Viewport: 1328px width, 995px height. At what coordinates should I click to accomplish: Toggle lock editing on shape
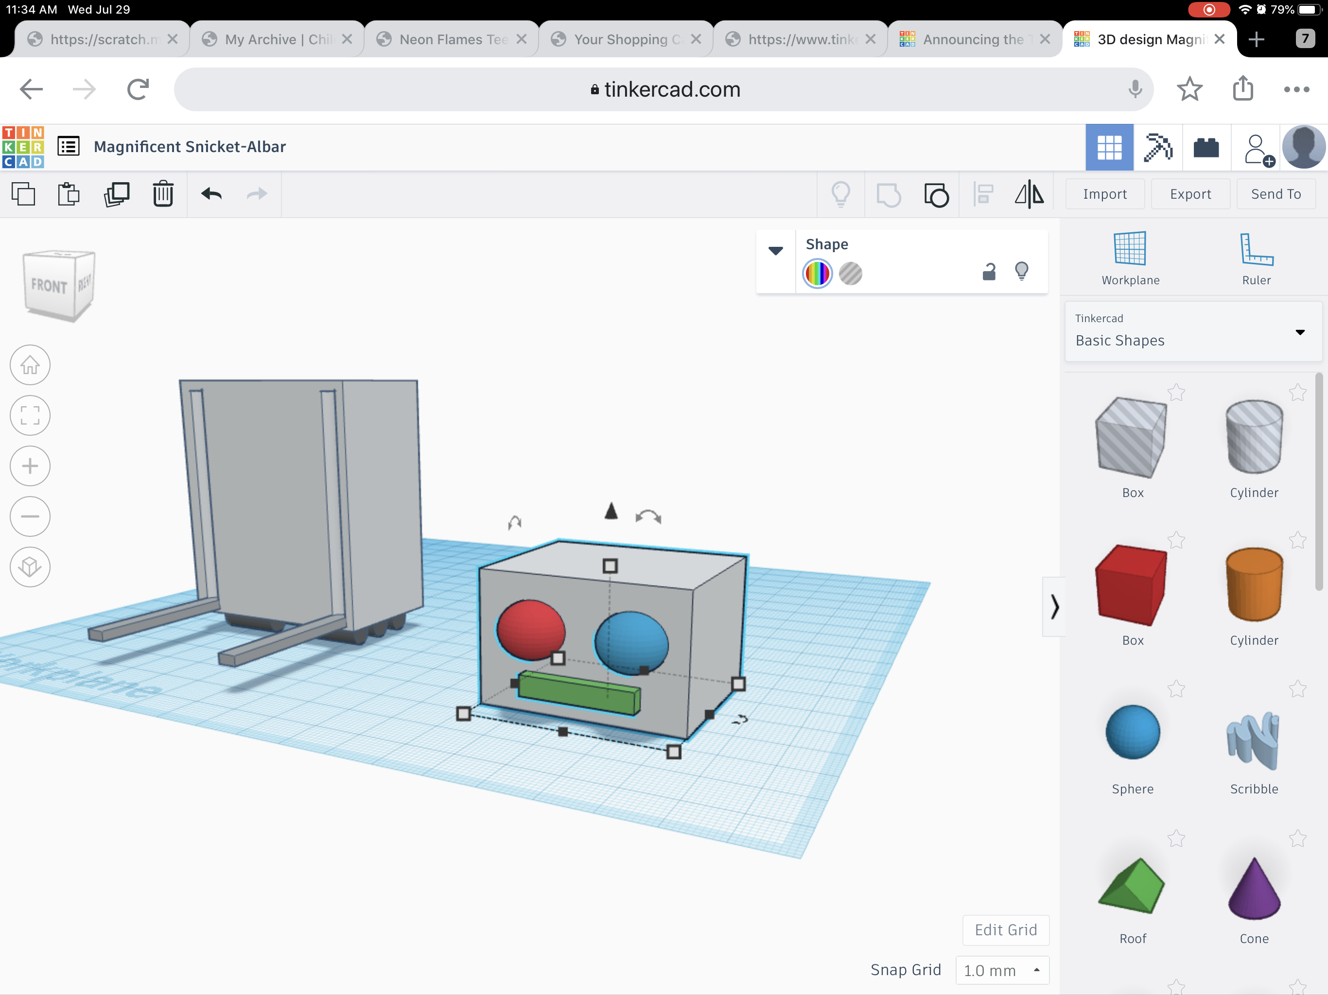pyautogui.click(x=989, y=272)
